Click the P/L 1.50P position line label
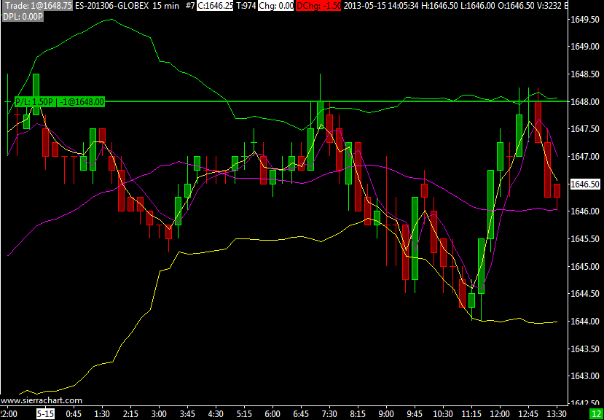The width and height of the screenshot is (604, 420). tap(60, 102)
